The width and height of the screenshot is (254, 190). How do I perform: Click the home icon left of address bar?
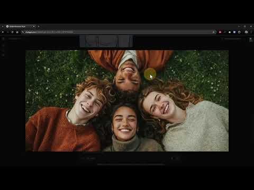pos(17,32)
